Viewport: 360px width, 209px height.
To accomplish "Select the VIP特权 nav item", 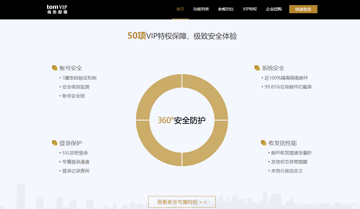I will pyautogui.click(x=250, y=9).
